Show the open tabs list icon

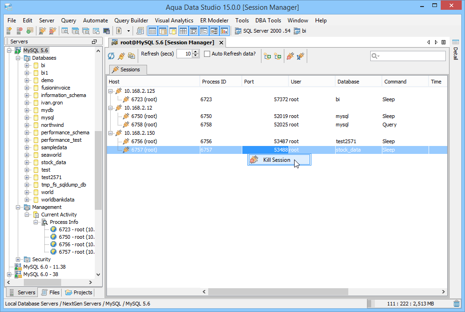click(444, 42)
